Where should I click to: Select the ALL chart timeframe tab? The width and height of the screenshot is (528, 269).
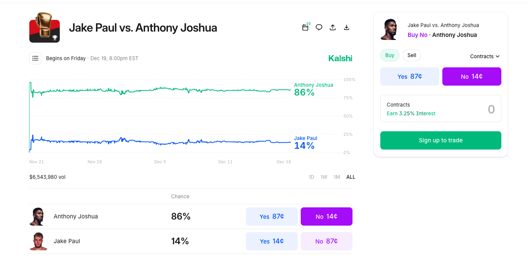click(351, 177)
